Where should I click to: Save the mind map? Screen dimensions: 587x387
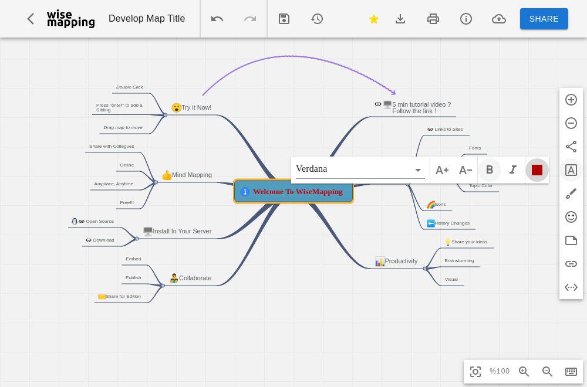coord(284,19)
